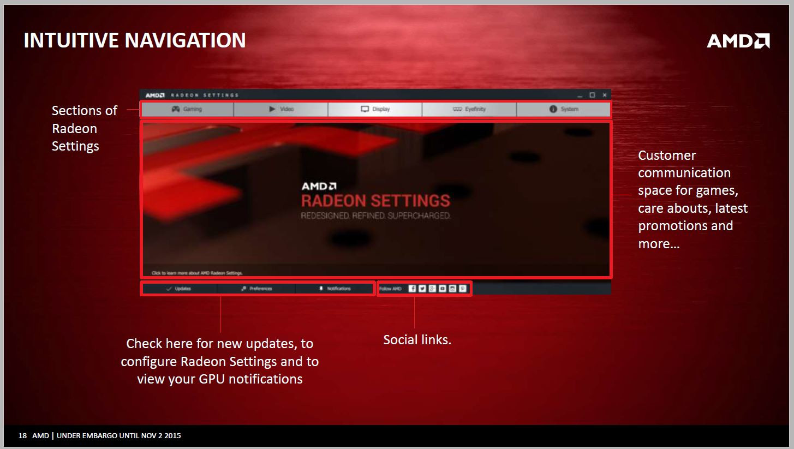The image size is (794, 449).
Task: Minimize the Radeon Settings window
Action: [x=580, y=95]
